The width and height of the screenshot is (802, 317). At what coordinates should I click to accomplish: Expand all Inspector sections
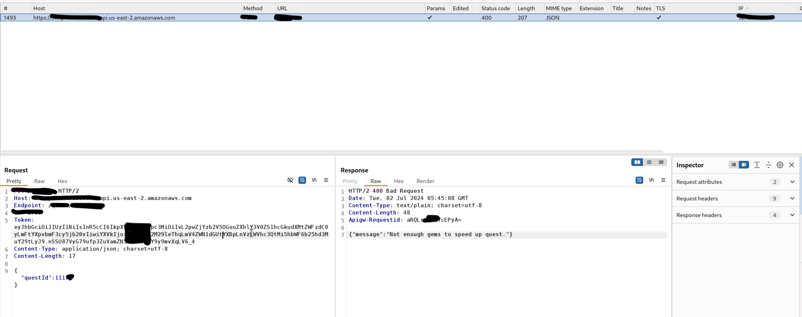click(757, 165)
